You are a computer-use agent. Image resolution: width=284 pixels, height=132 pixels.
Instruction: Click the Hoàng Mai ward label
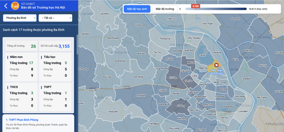(x=228, y=107)
